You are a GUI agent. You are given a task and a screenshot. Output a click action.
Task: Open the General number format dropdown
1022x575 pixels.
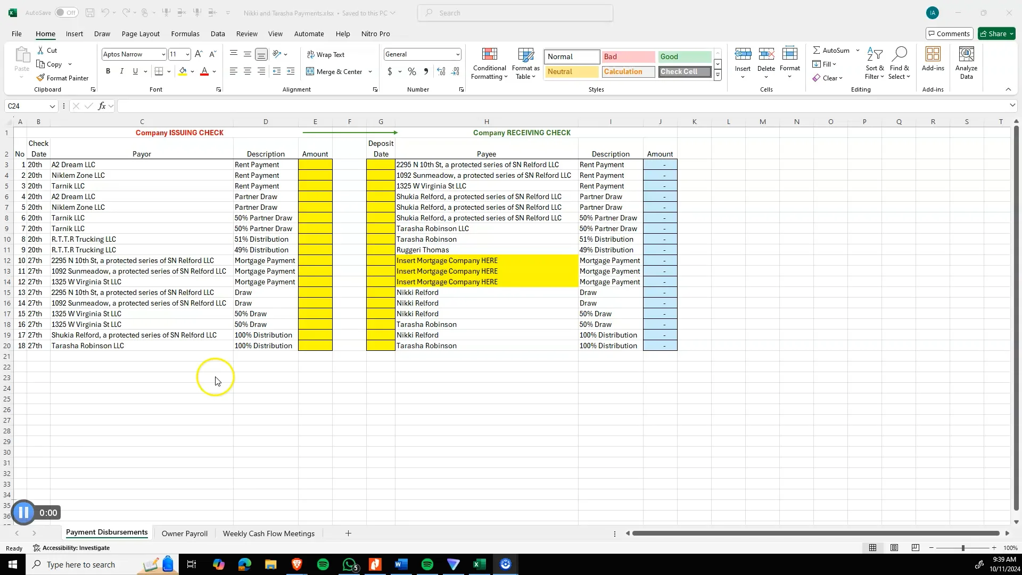[x=457, y=54]
